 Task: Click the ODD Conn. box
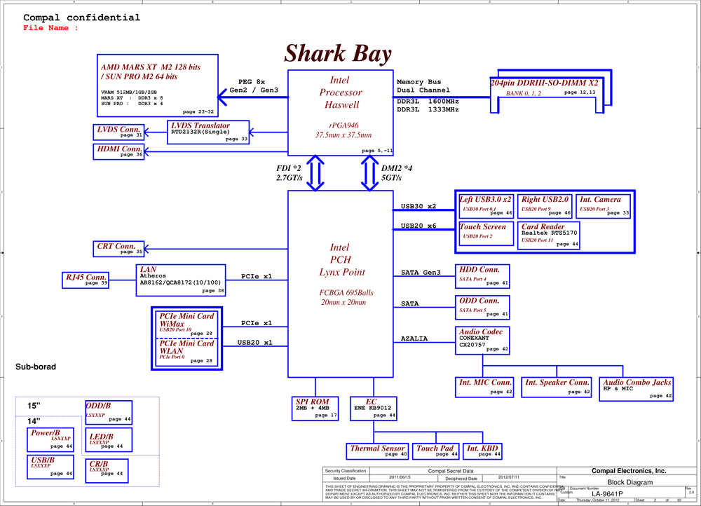click(x=483, y=308)
